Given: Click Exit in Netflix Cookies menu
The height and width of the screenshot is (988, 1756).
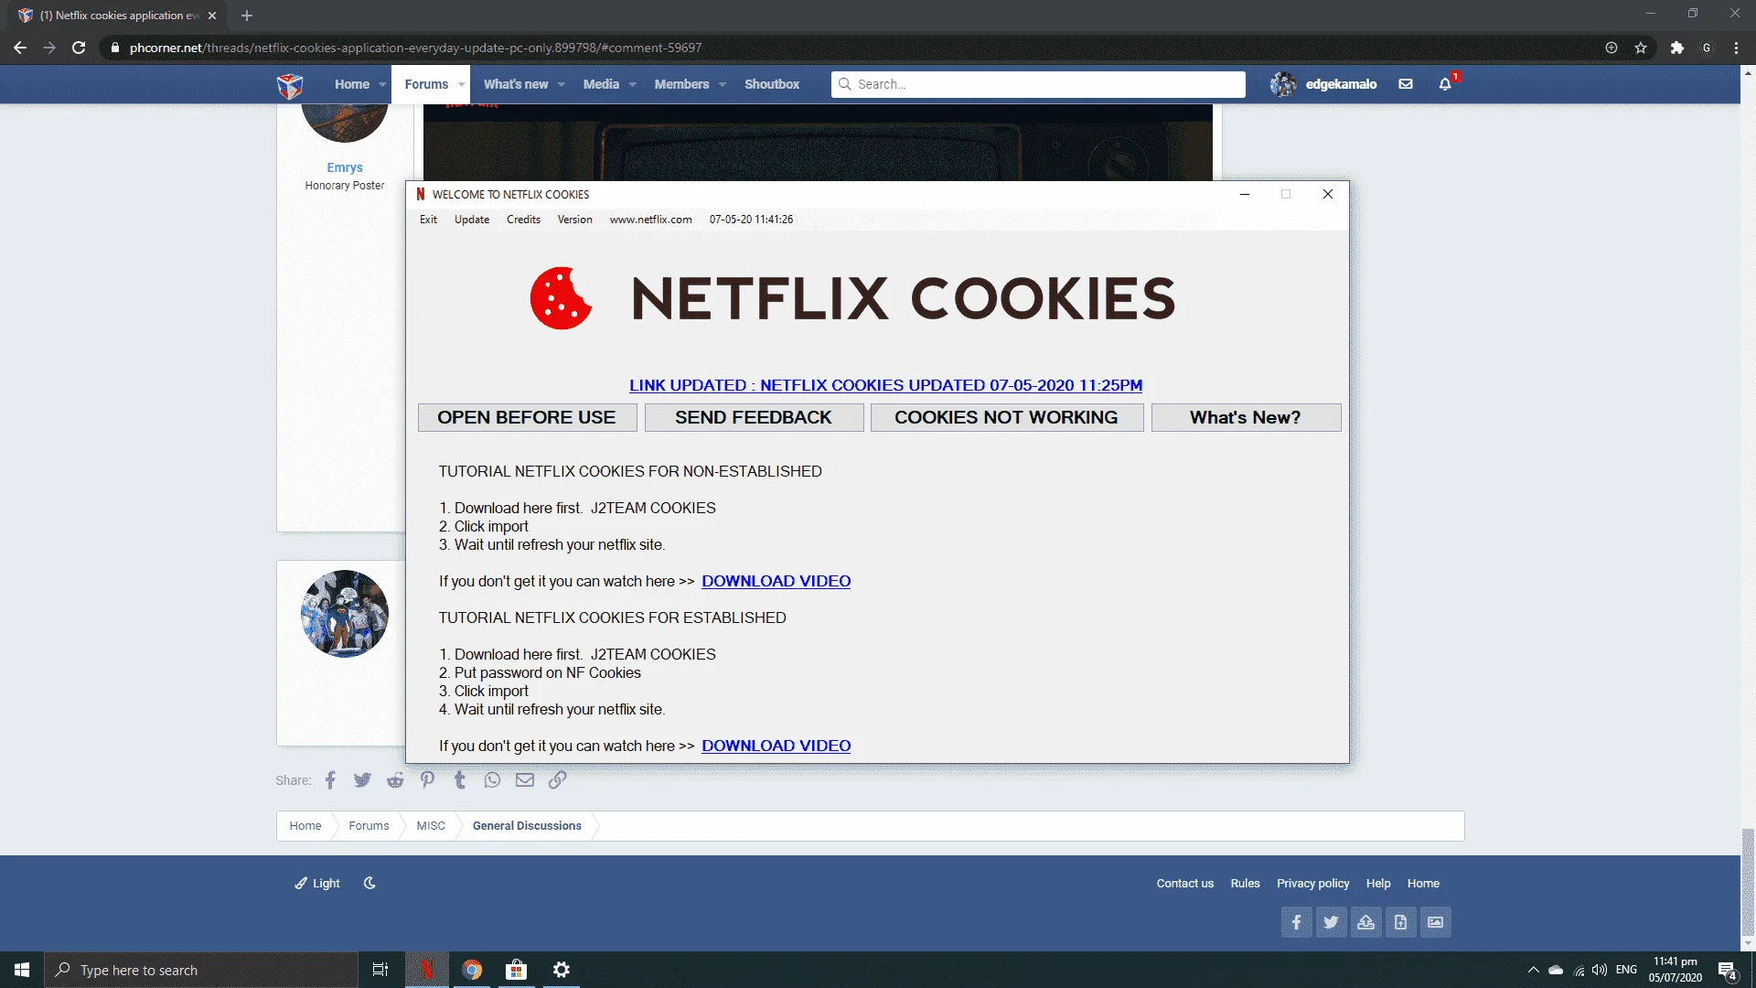Looking at the screenshot, I should 428,220.
